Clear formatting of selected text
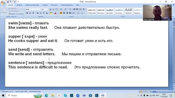The width and height of the screenshot is (175, 98). [x=57, y=9]
